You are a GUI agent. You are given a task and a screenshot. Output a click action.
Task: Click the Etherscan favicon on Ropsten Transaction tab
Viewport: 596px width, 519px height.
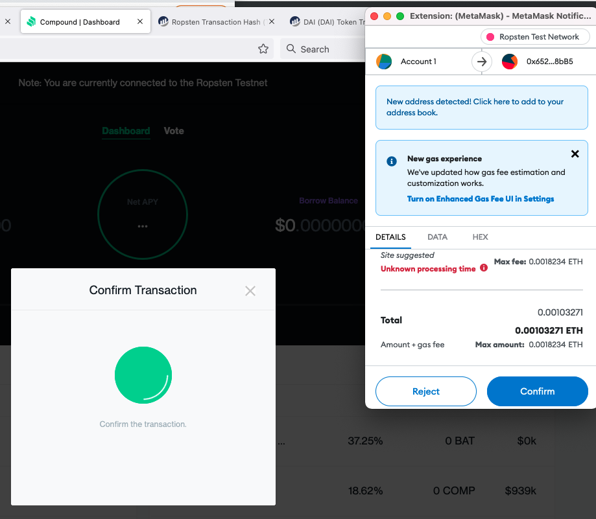click(x=163, y=21)
